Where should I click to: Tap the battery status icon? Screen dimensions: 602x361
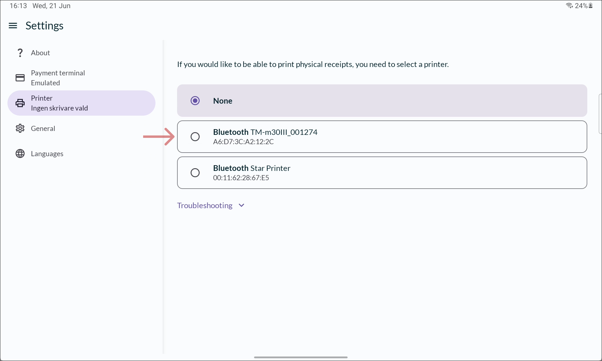(591, 6)
